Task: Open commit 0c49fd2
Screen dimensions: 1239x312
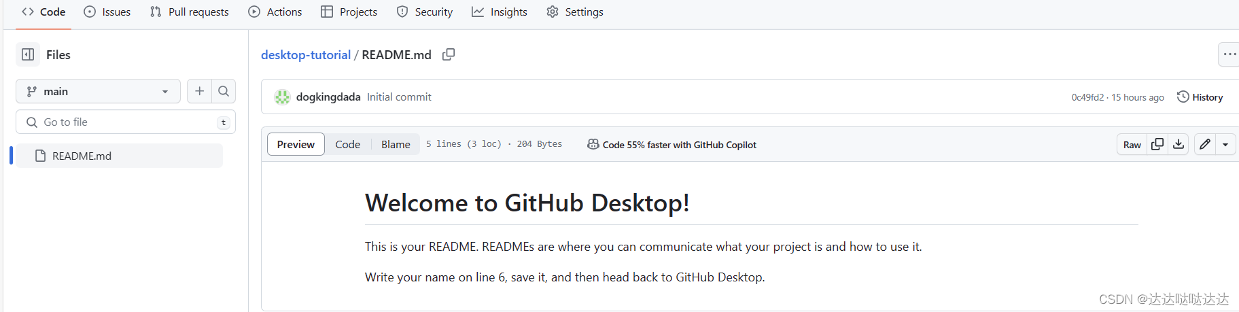Action: tap(1087, 97)
